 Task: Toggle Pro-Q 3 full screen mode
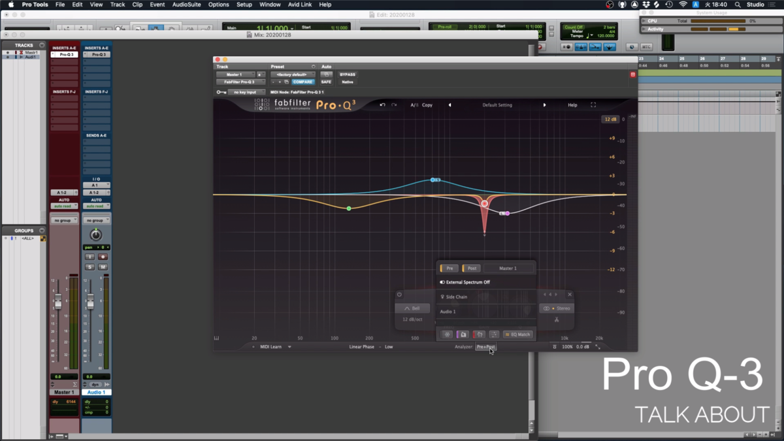click(593, 105)
